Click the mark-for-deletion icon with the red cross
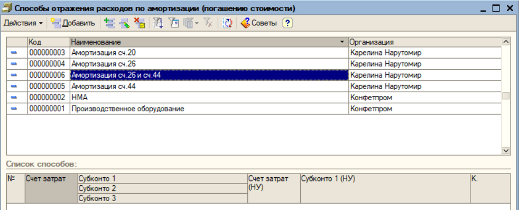 pyautogui.click(x=140, y=23)
